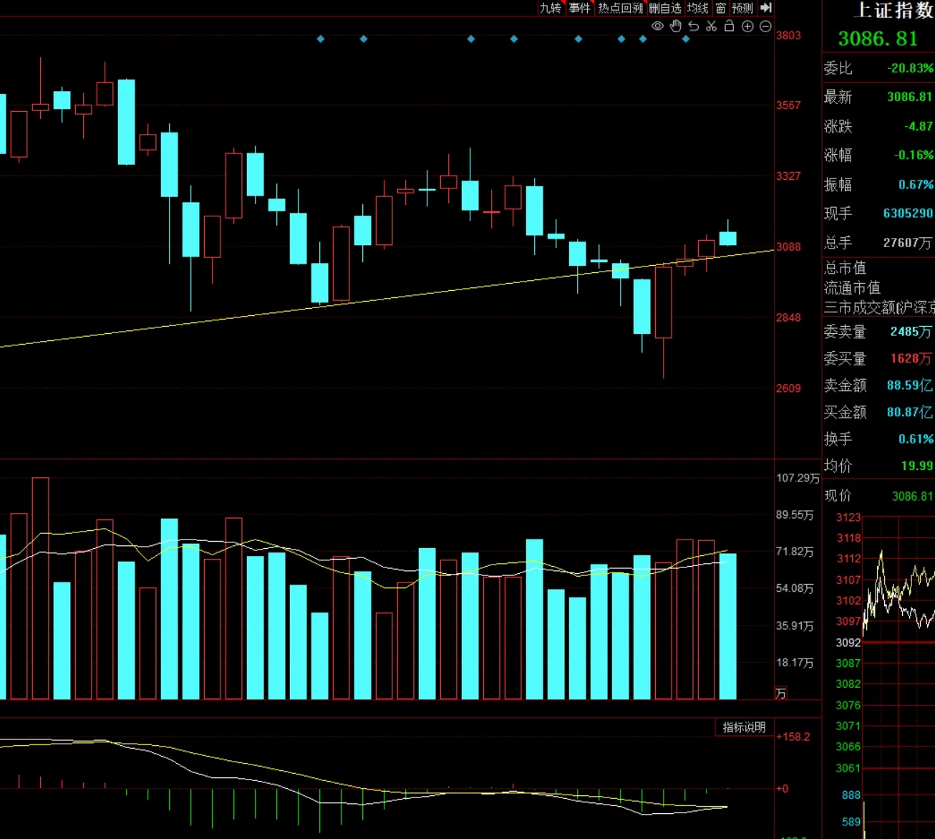Click the 71.82万 volume axis label
The image size is (935, 839).
pos(795,552)
